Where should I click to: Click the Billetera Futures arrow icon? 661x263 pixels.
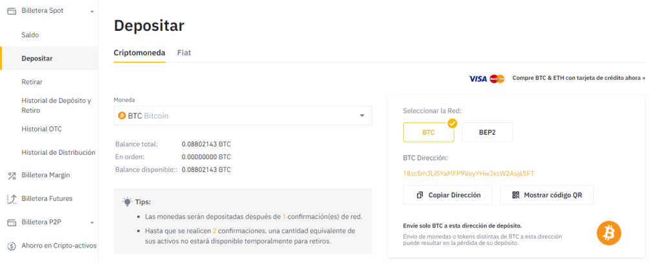[x=12, y=199]
